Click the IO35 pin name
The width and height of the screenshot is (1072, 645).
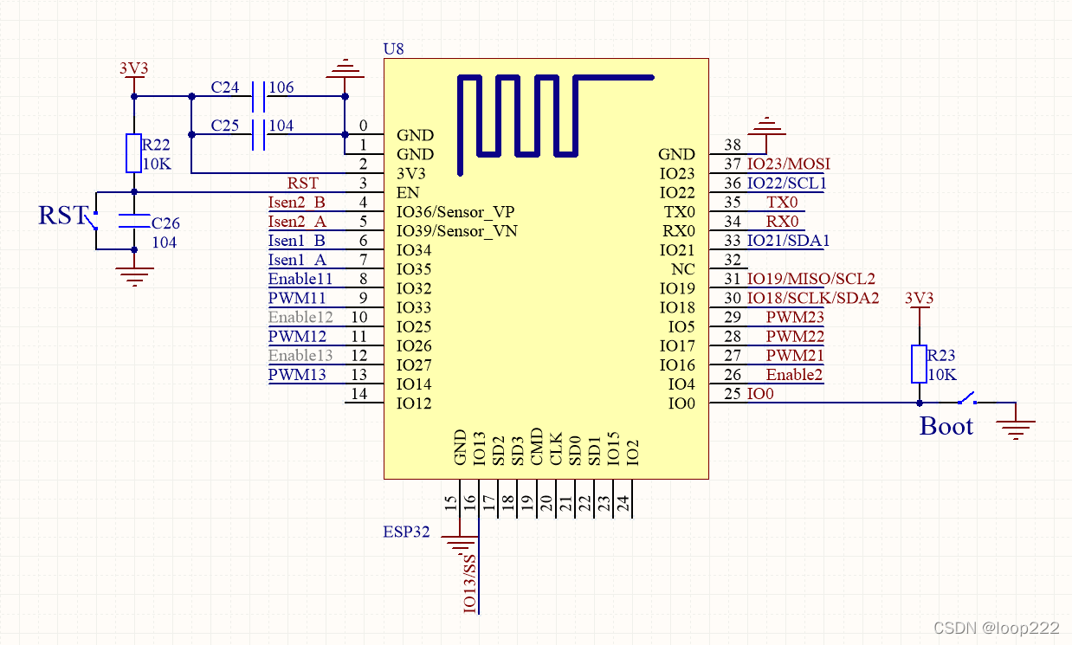414,269
